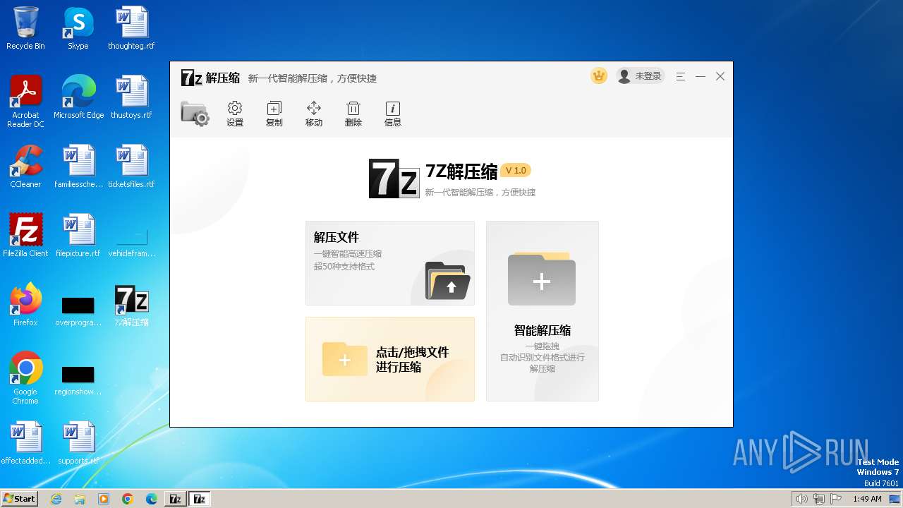The image size is (903, 508).
Task: Select FileZilla Client desktop shortcut
Action: [x=25, y=236]
